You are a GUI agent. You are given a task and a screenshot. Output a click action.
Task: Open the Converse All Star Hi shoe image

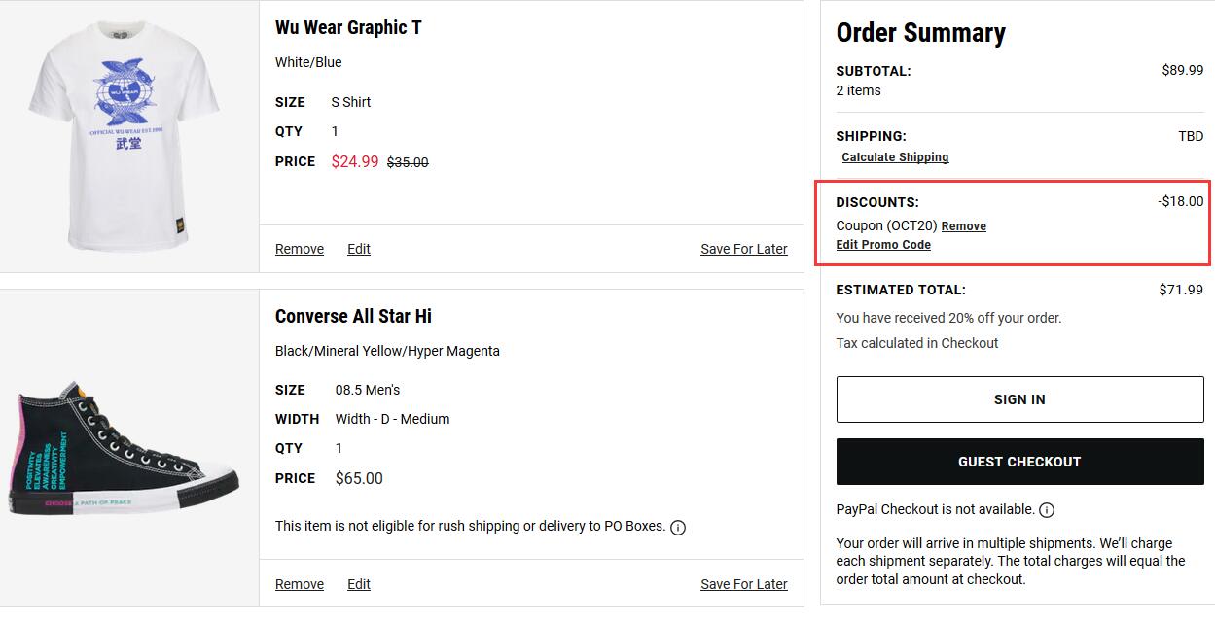(128, 447)
